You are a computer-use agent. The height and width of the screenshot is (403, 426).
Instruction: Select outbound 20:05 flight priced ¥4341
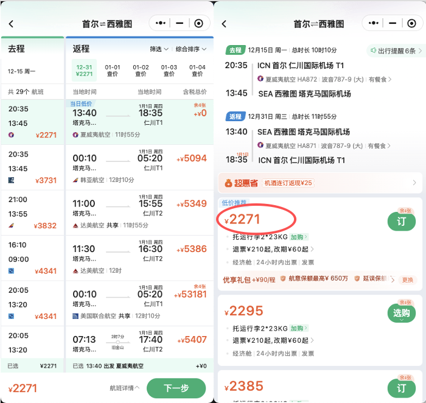click(x=32, y=304)
